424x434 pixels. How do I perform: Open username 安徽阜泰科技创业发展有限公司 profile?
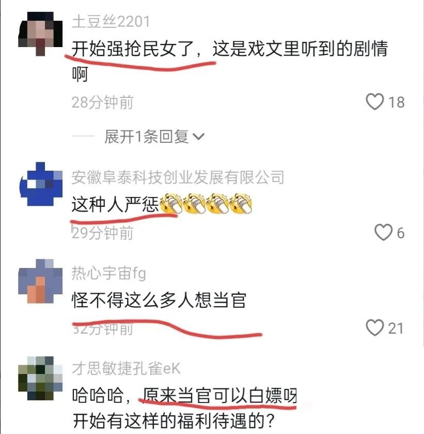(x=178, y=177)
